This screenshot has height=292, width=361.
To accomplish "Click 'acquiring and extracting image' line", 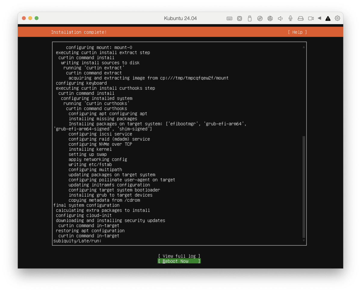I will click(x=149, y=78).
